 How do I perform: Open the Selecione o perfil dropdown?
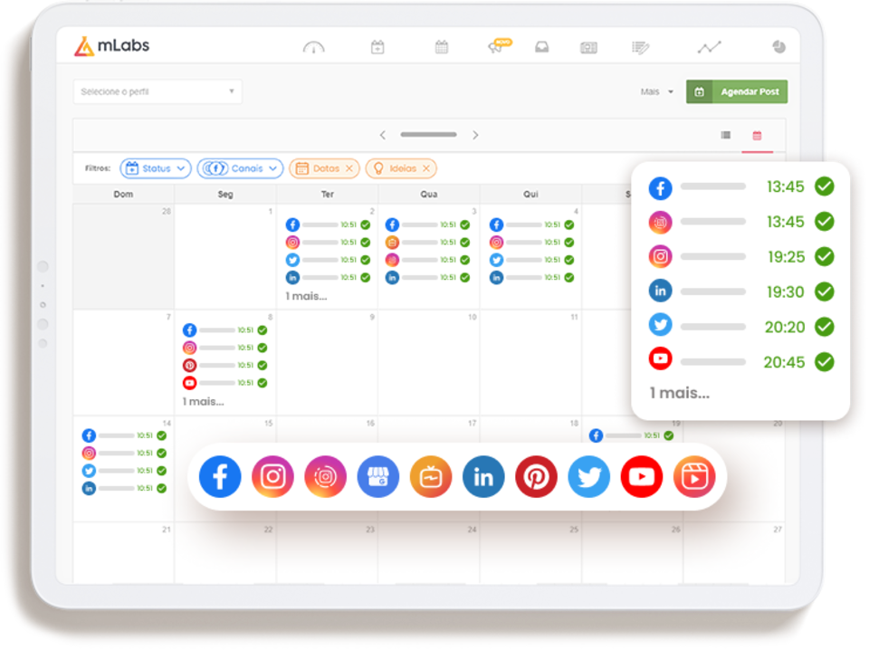[x=158, y=91]
